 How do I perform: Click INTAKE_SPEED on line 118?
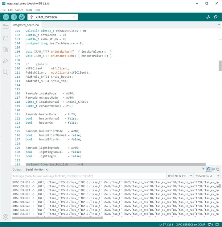tap(76, 102)
